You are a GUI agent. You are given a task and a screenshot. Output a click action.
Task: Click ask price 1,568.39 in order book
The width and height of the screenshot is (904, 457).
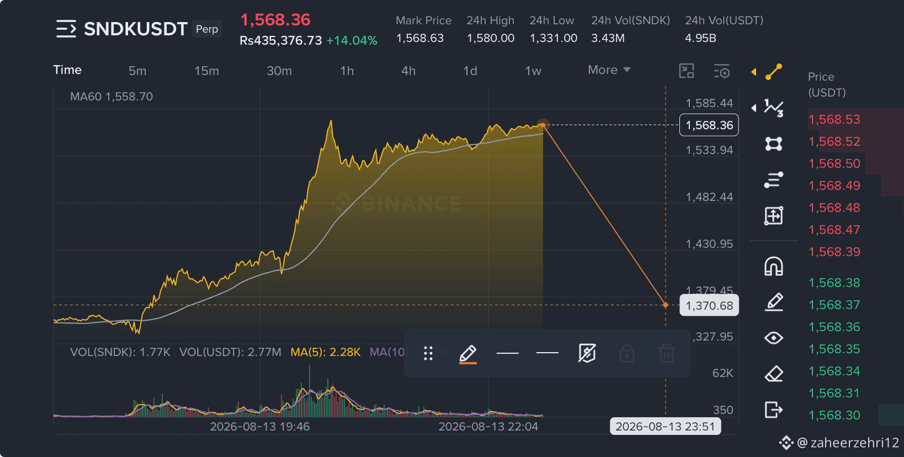coord(834,252)
